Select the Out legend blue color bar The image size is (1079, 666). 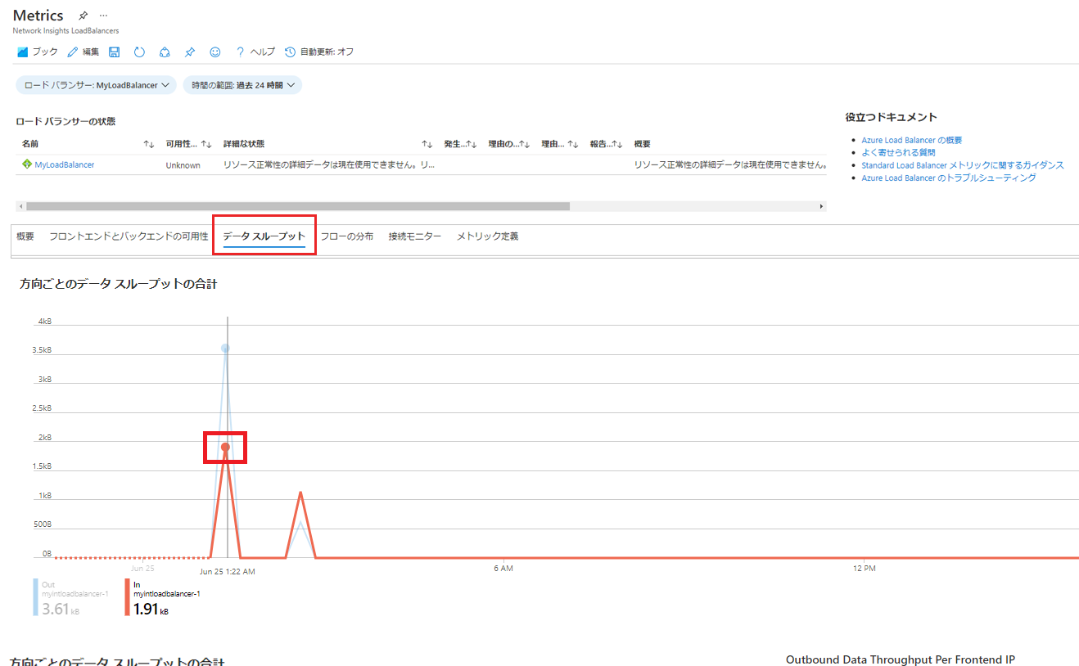coord(36,597)
